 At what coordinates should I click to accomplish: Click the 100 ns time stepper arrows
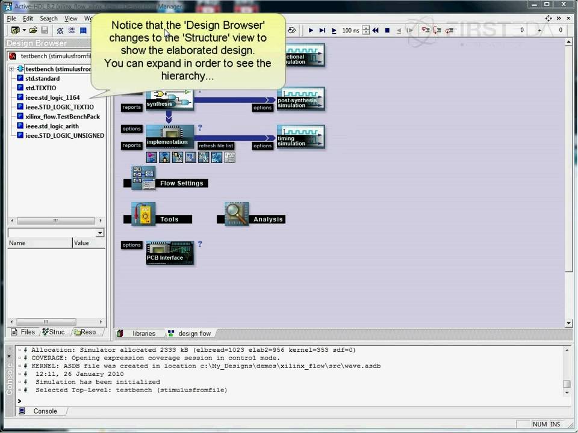365,30
